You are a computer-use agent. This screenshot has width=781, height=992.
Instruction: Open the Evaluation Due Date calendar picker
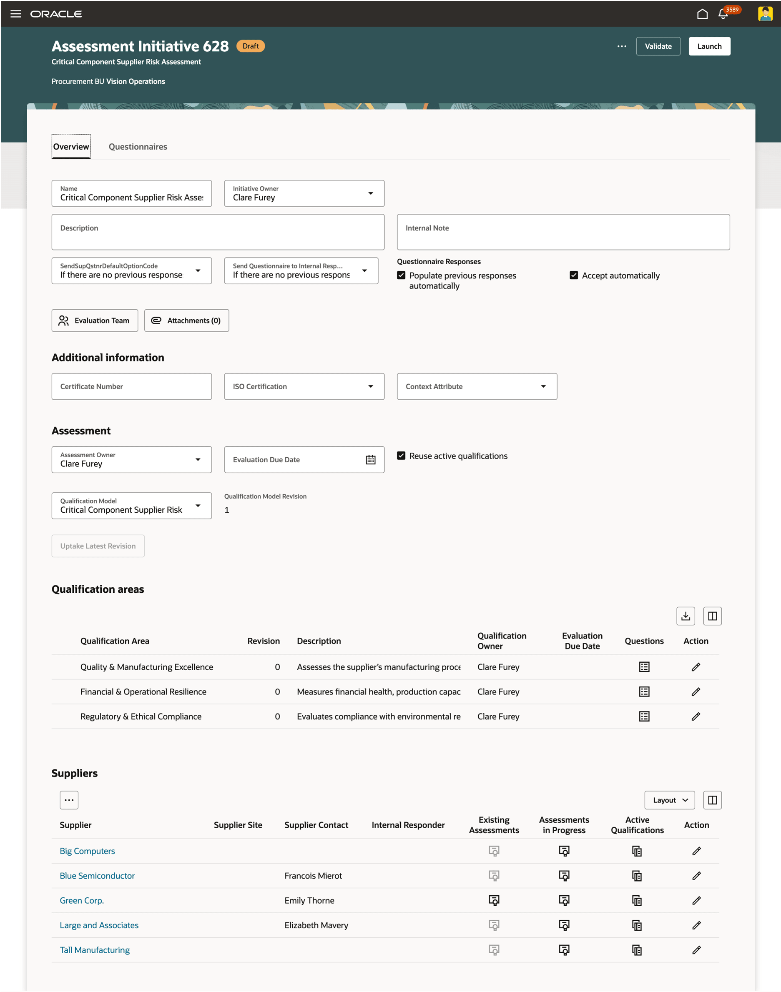pos(370,459)
